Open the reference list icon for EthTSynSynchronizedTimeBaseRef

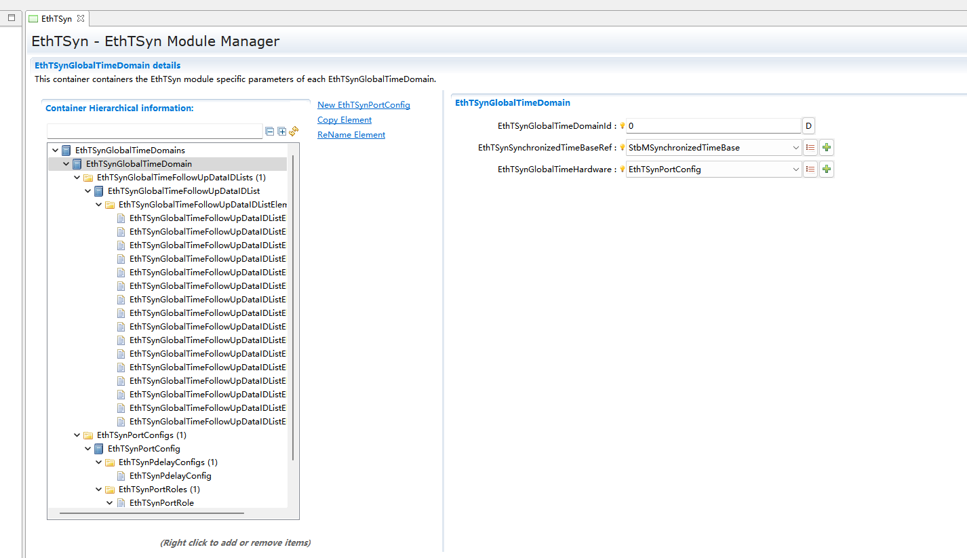(810, 147)
